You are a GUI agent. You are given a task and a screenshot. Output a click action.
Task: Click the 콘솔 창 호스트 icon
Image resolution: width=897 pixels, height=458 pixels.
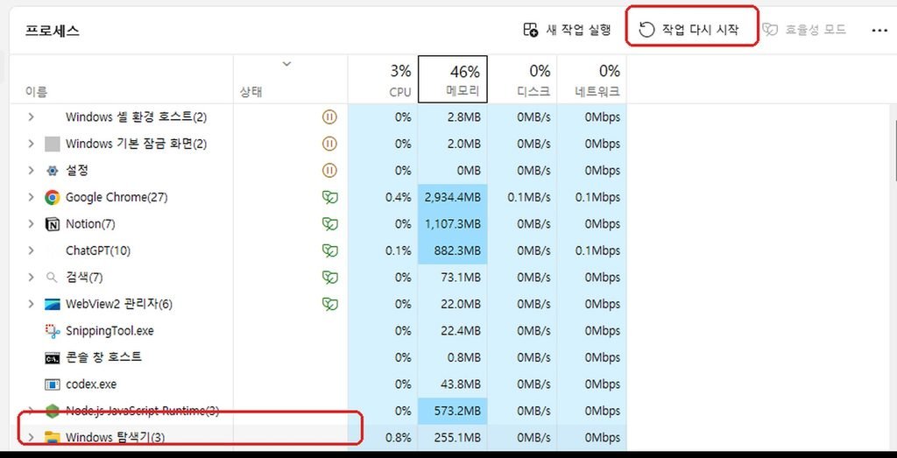[52, 358]
